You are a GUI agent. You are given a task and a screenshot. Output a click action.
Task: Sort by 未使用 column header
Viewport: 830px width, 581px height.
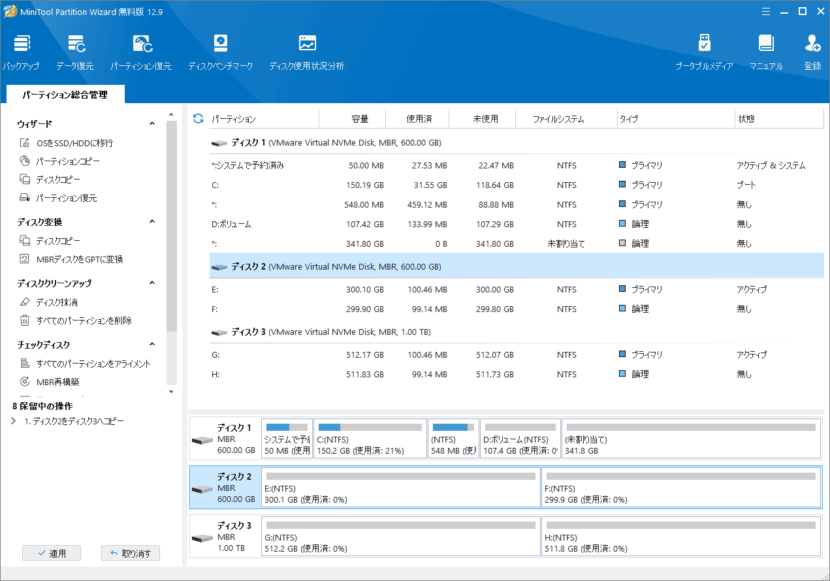pos(483,119)
